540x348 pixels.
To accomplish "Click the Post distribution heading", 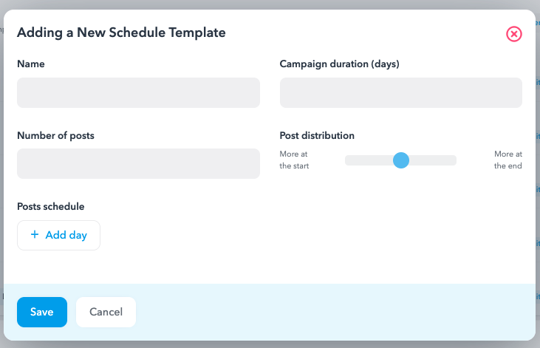I will 317,135.
